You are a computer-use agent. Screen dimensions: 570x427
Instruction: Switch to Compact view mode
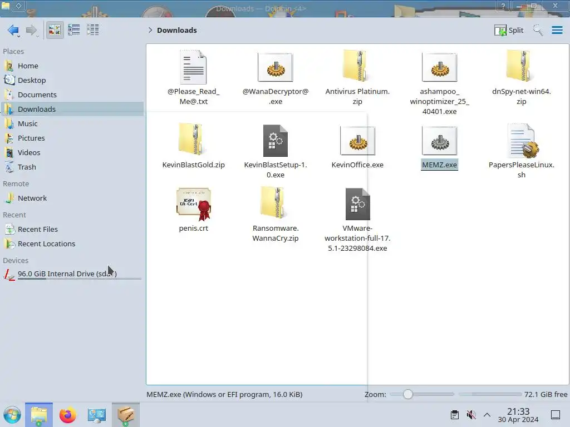(74, 30)
